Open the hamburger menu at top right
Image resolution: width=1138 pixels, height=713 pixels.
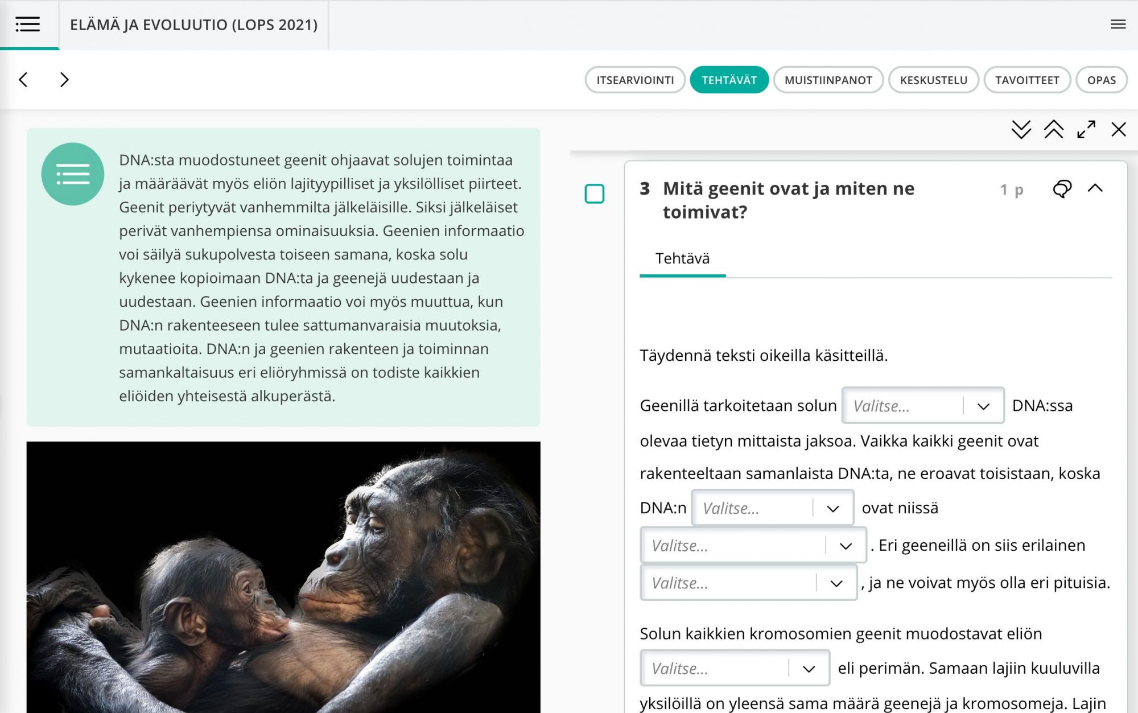(x=1118, y=24)
